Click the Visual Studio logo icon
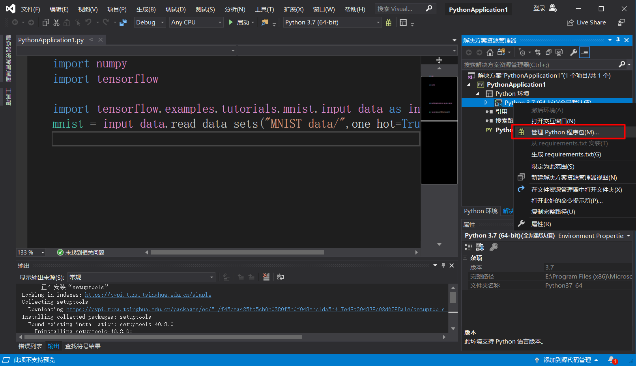 (x=11, y=9)
